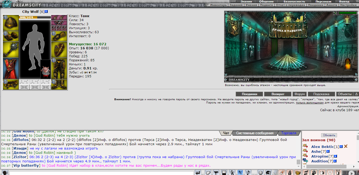This screenshot has height=175, width=359.
Task: Select the boots item slot
Action: pos(59,84)
